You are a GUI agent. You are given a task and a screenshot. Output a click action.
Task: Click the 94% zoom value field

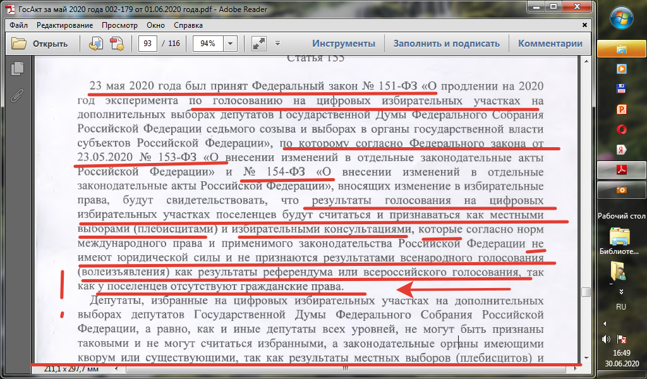click(208, 44)
